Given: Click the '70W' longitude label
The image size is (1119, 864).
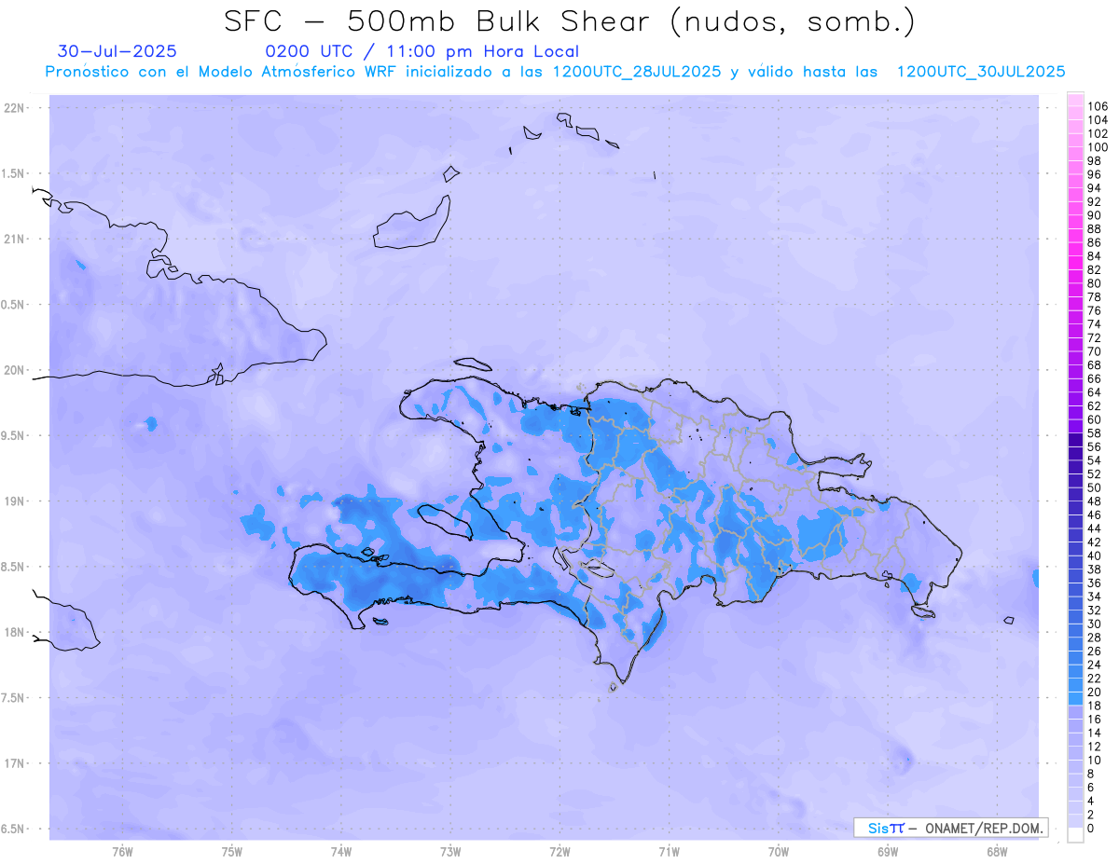Looking at the screenshot, I should 778,852.
